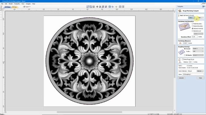The width and height of the screenshot is (206, 115).
Task: Pin the Toolpaths panel with the pin icon
Action: click(203, 6)
